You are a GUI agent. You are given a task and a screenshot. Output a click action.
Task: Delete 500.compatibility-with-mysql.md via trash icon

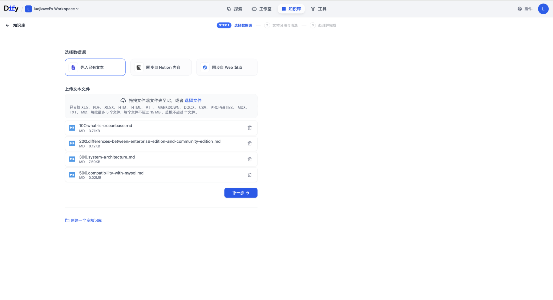[249, 175]
